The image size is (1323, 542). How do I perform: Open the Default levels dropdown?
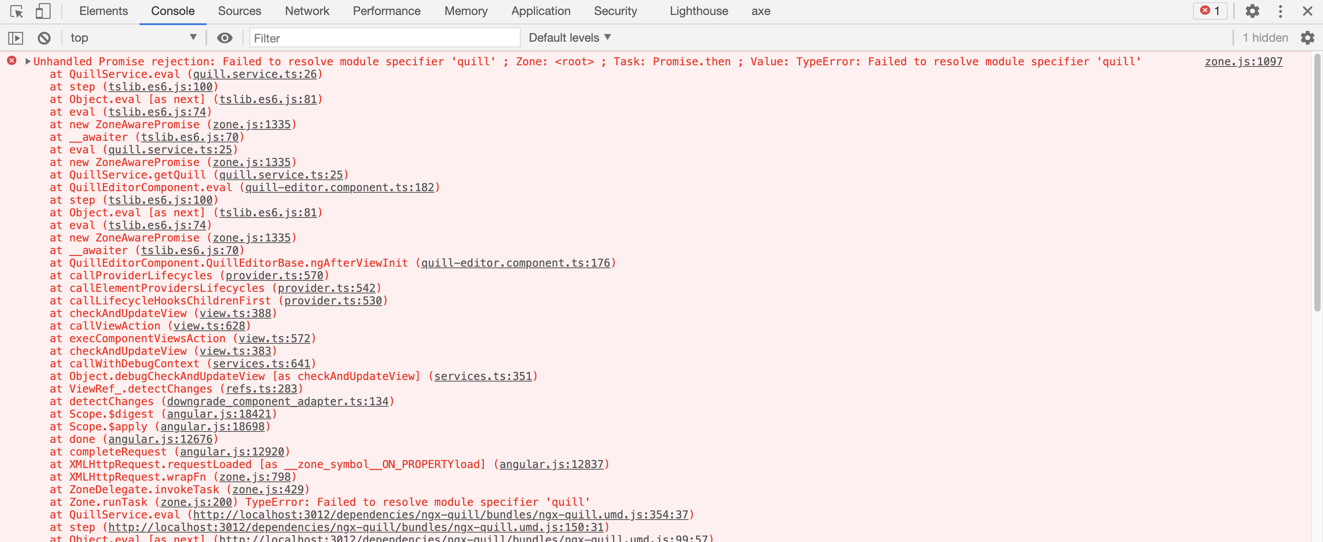click(x=569, y=37)
